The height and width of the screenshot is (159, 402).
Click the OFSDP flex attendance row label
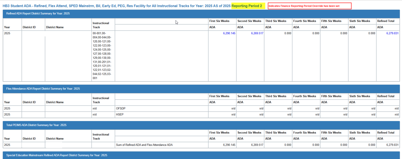120,108
